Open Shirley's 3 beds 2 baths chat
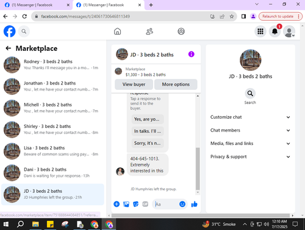 [52, 130]
